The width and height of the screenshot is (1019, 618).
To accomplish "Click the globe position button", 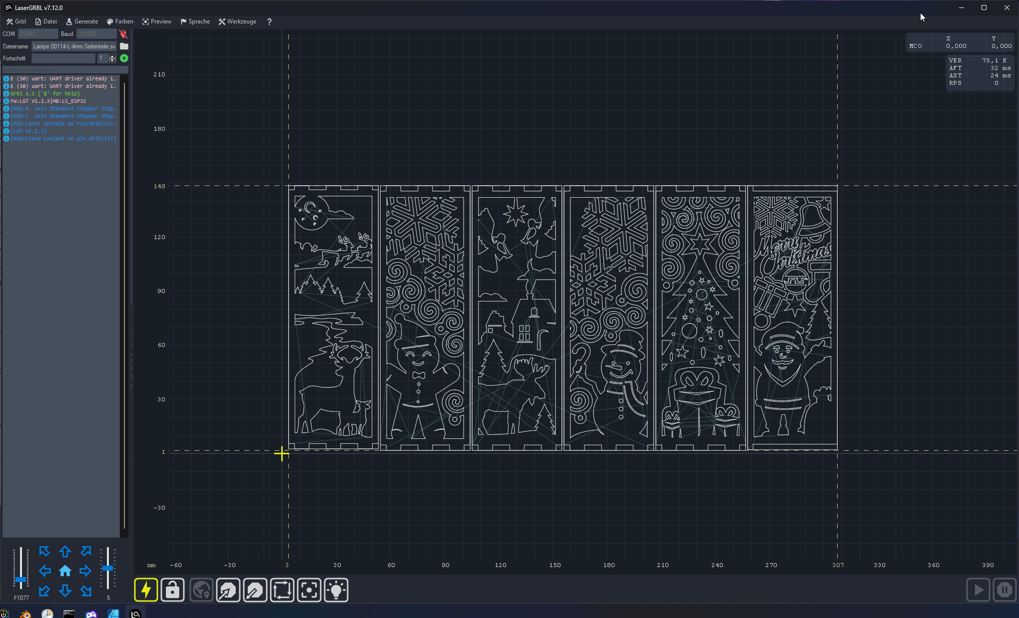I will pos(201,590).
